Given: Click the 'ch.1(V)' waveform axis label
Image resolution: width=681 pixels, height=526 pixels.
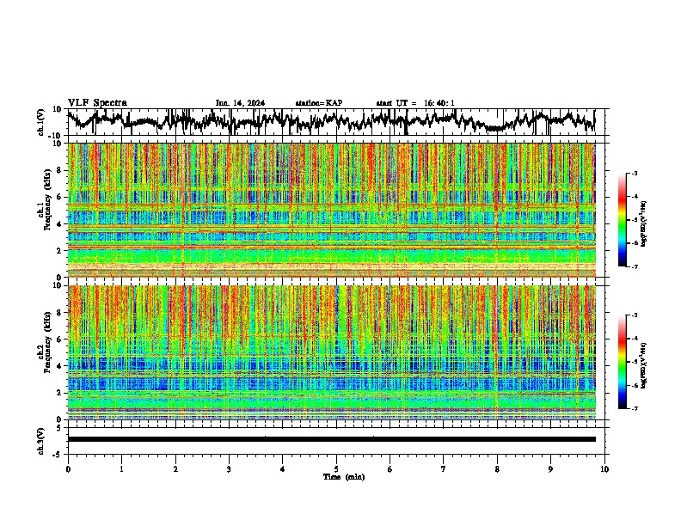Looking at the screenshot, I should 41,122.
